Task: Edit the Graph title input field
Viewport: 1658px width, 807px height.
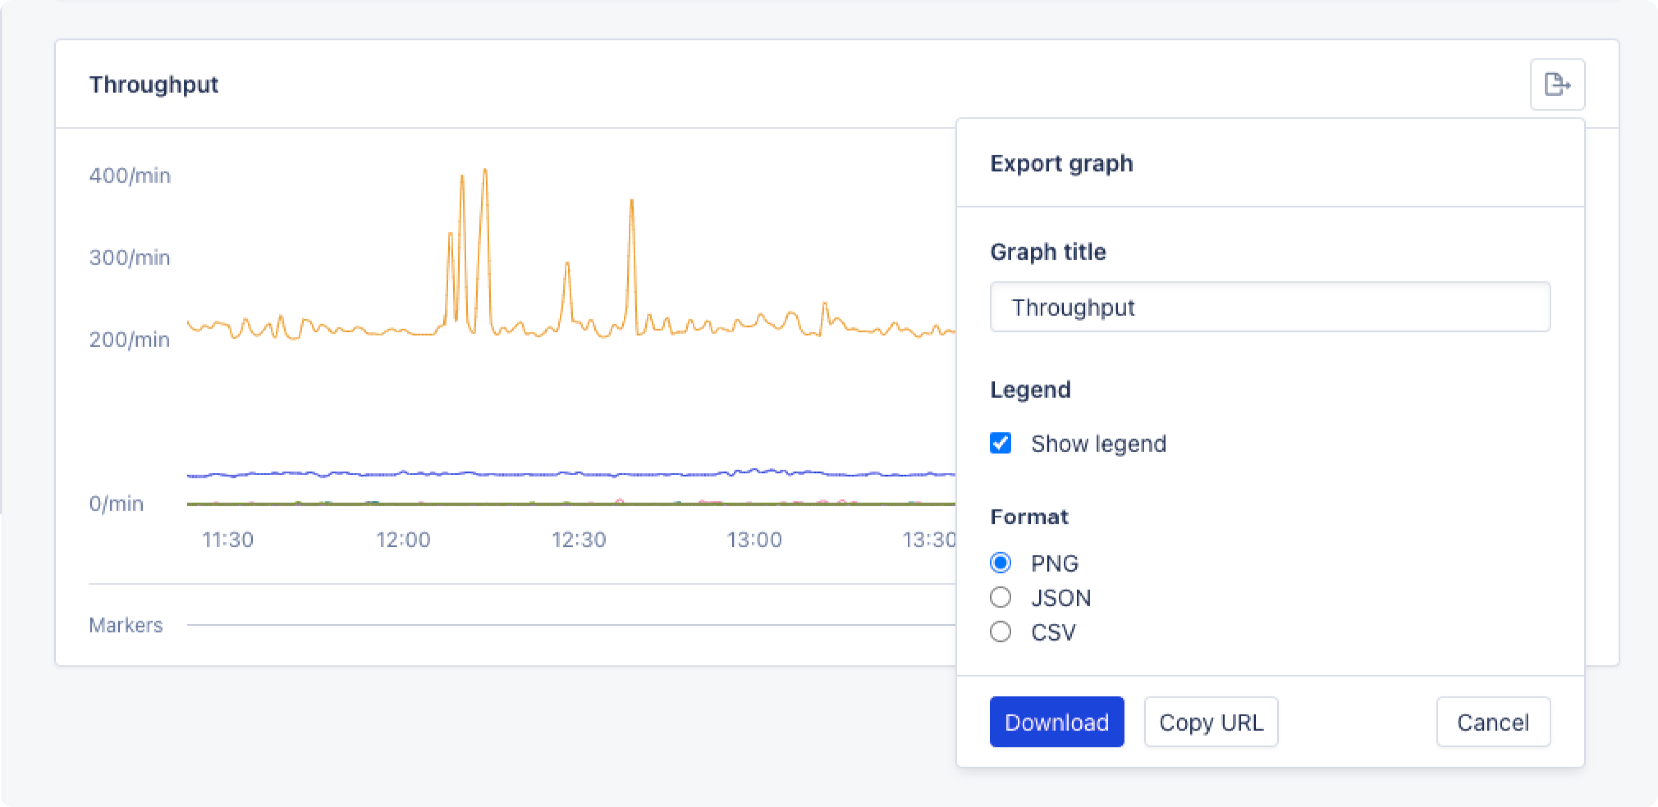Action: (1270, 307)
